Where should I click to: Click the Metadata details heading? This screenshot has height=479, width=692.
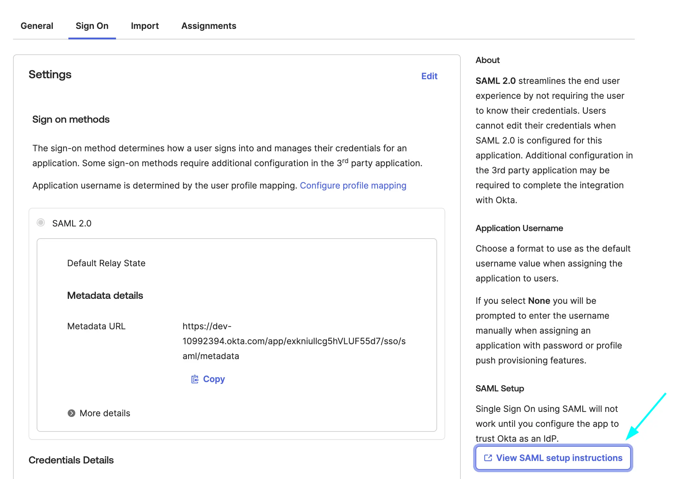coord(105,295)
